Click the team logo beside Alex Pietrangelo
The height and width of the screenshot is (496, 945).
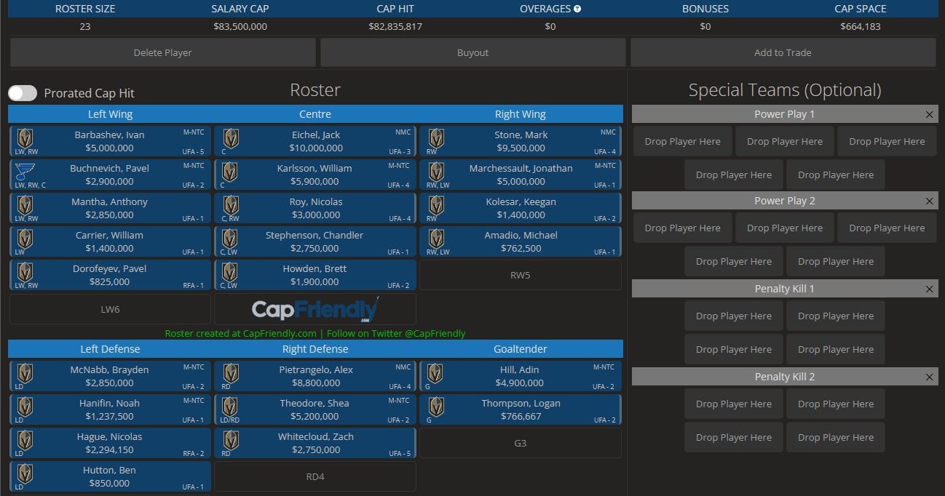pyautogui.click(x=231, y=373)
